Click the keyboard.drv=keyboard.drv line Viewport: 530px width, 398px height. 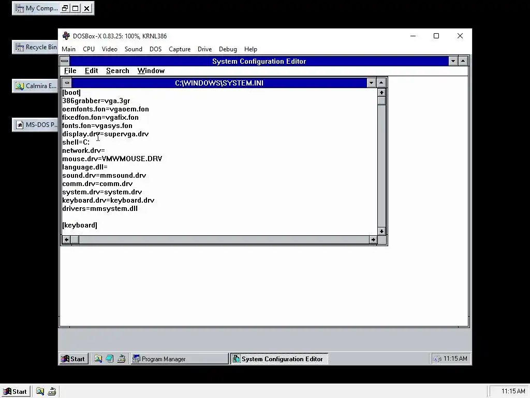[108, 201]
